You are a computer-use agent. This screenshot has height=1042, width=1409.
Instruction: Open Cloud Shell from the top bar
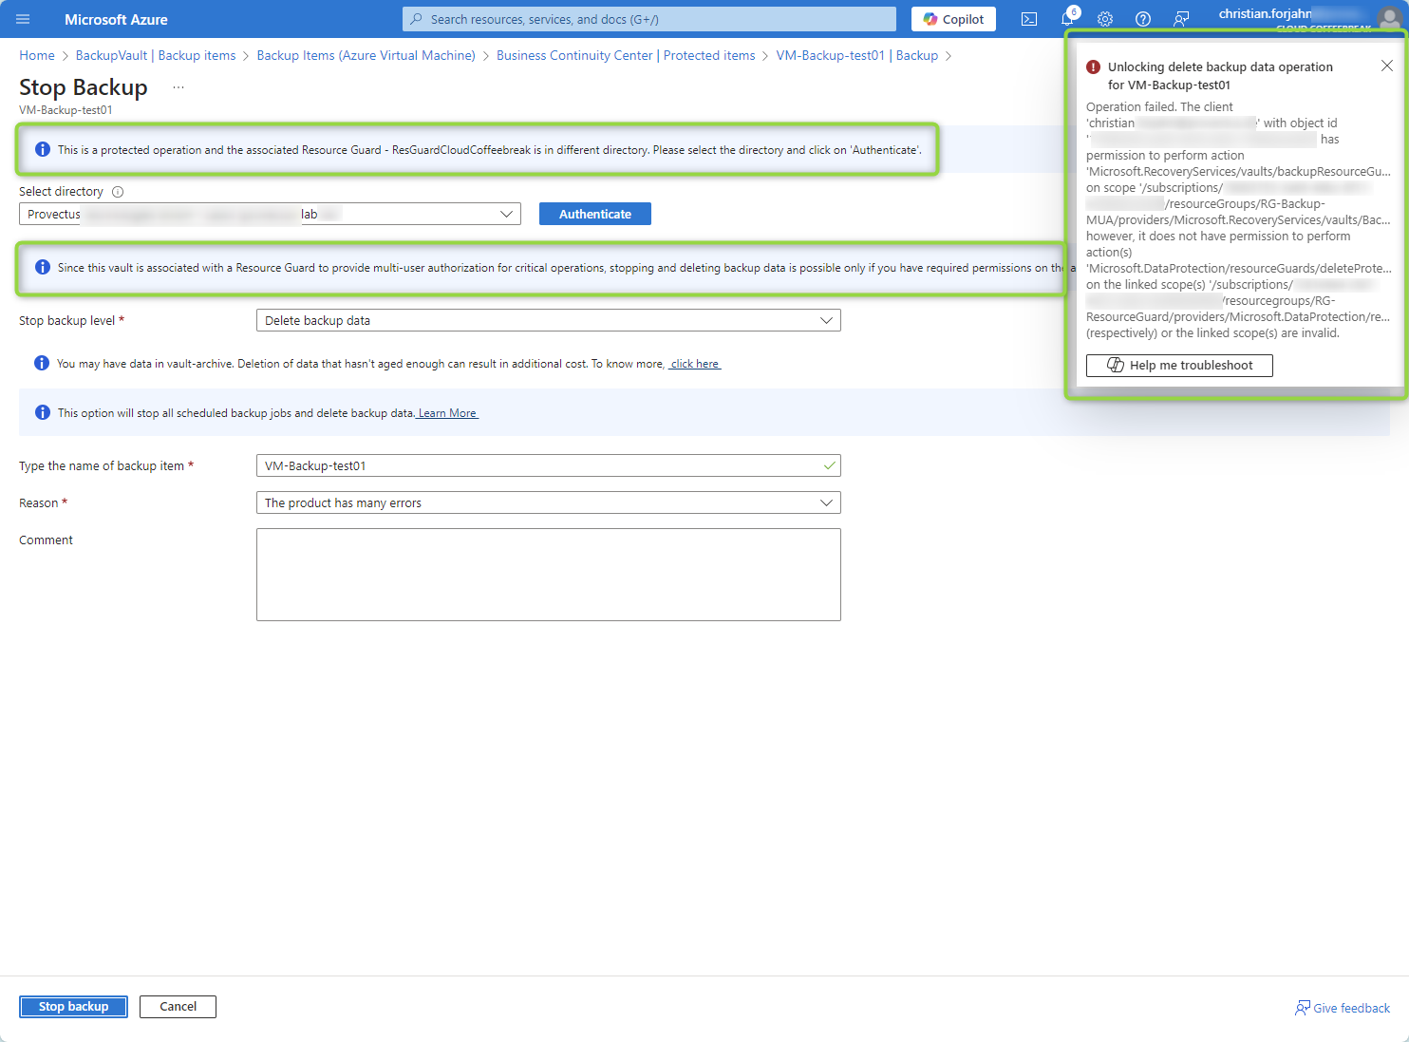pyautogui.click(x=1029, y=19)
